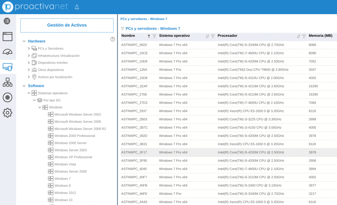Click the Memoria (MB) column header
Screen dimensions: 337x205
[320, 36]
